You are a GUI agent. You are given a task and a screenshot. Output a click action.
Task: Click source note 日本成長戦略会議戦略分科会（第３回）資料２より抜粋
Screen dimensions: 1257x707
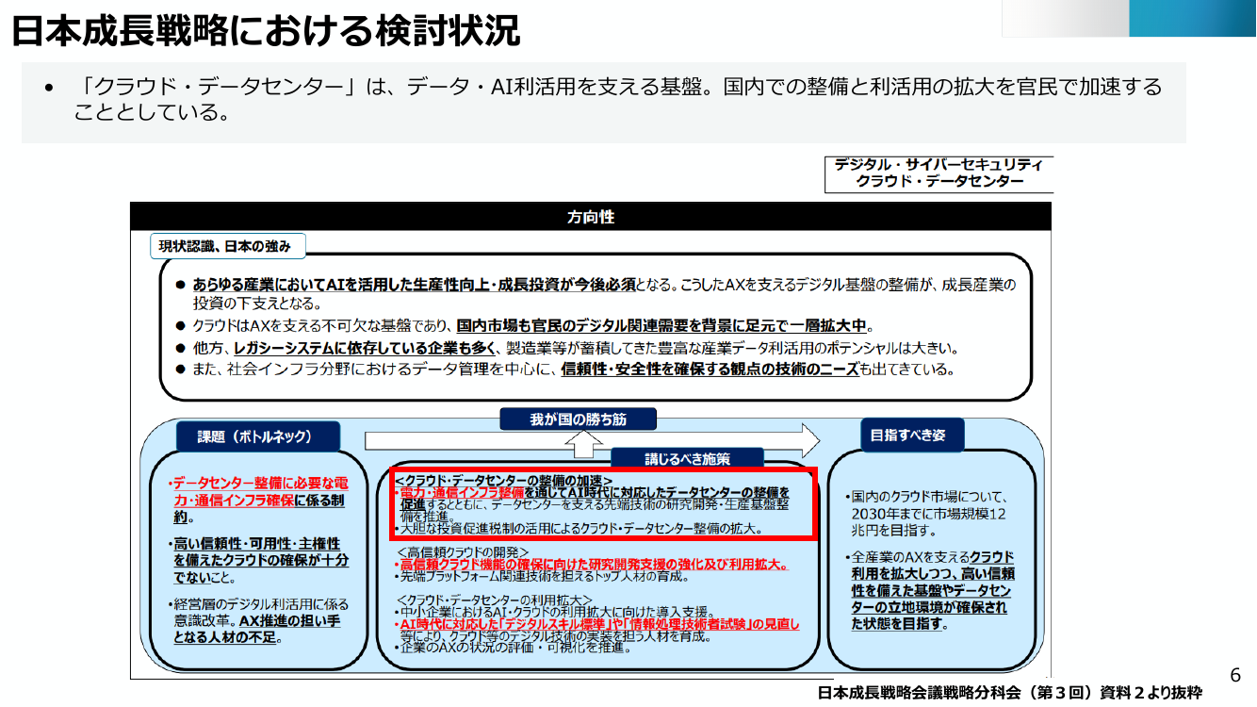(1010, 693)
